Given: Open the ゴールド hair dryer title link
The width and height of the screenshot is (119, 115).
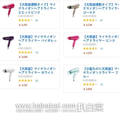Looking at the screenshot, I should pos(101,8).
